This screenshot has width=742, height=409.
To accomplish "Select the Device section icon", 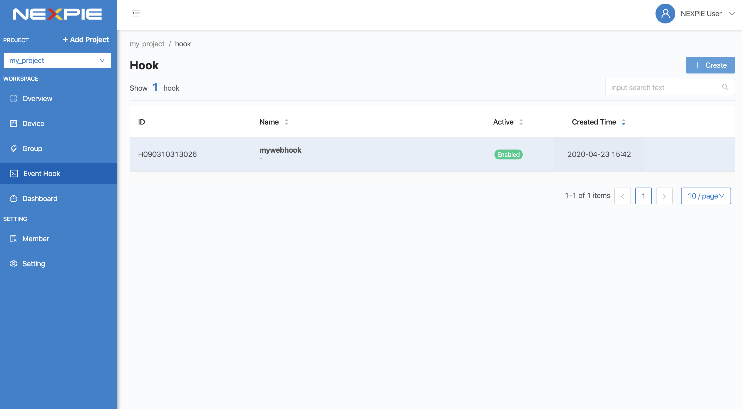I will point(13,123).
